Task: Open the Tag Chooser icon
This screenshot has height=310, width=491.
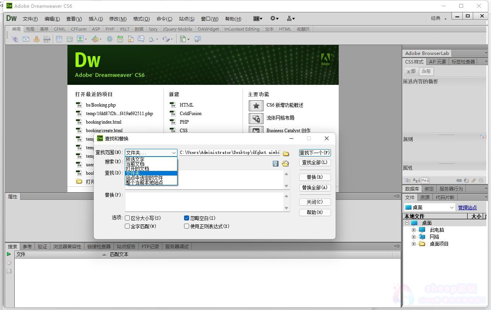Action: tap(198, 39)
